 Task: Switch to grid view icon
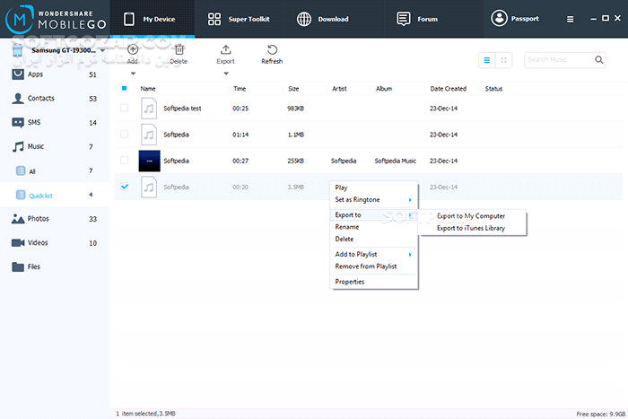coord(504,60)
